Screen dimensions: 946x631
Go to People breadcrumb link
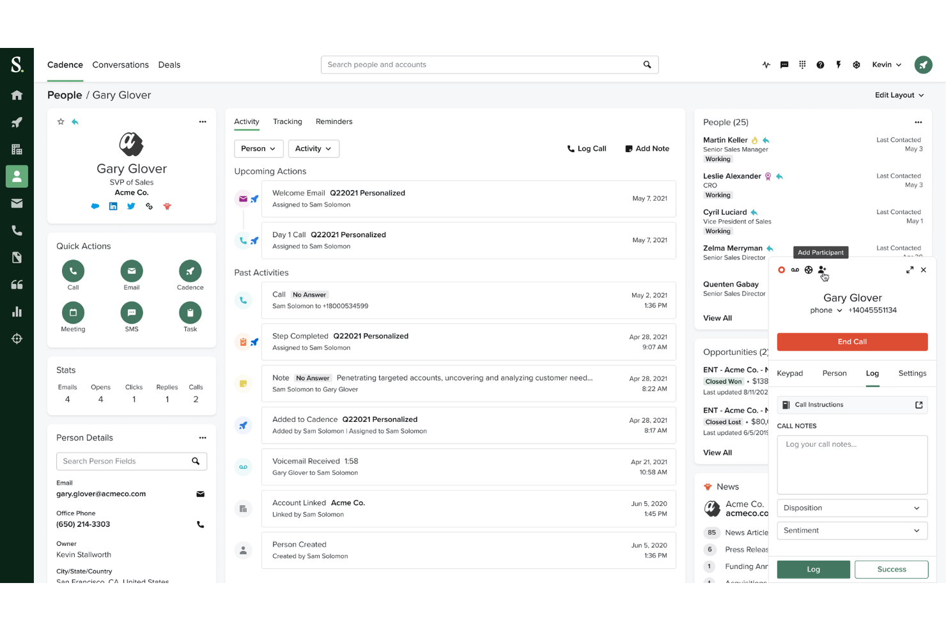65,95
